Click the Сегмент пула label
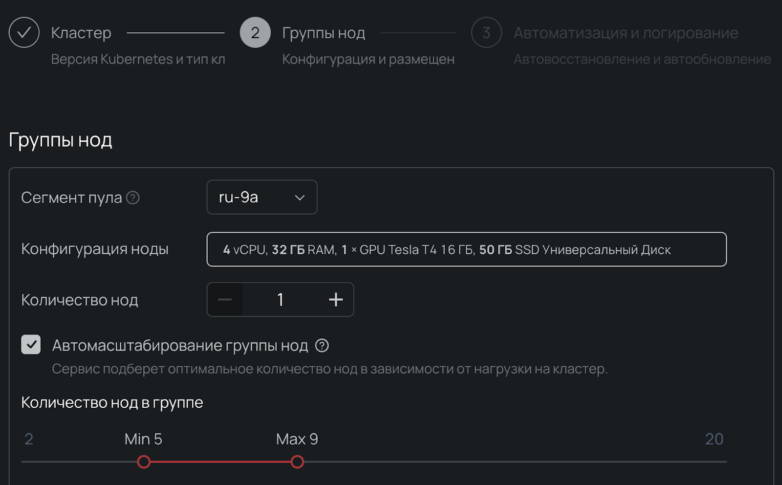 71,198
